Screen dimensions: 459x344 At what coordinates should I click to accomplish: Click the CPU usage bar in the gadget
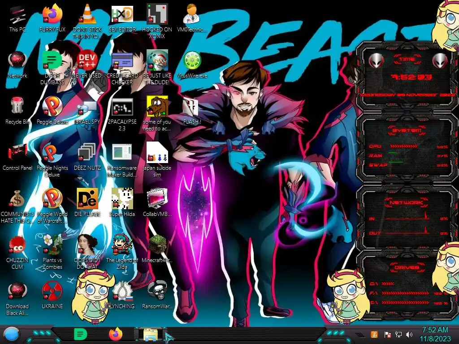(404, 146)
